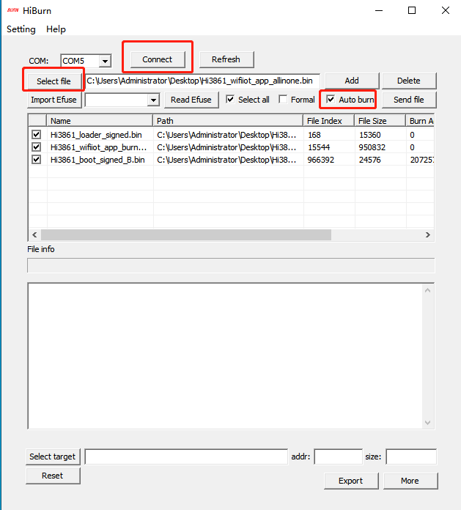The height and width of the screenshot is (510, 461).
Task: Enable the Formal checkbox
Action: [284, 100]
